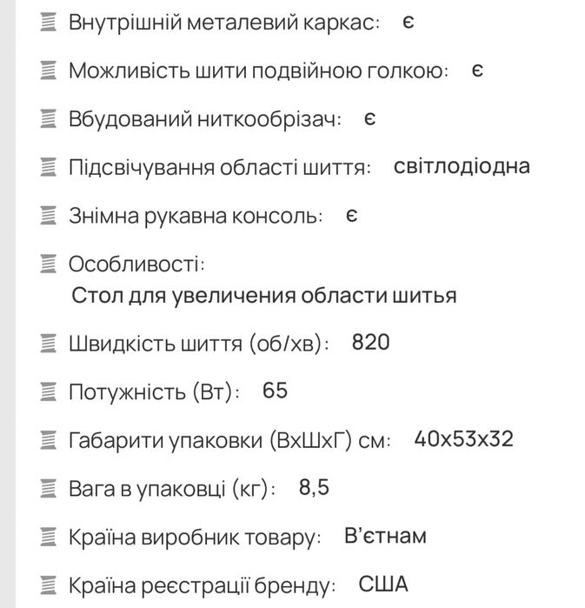Viewport: 585px width, 608px height.
Task: Select the list icon beside Вбудований ниткообрізач
Action: (49, 119)
